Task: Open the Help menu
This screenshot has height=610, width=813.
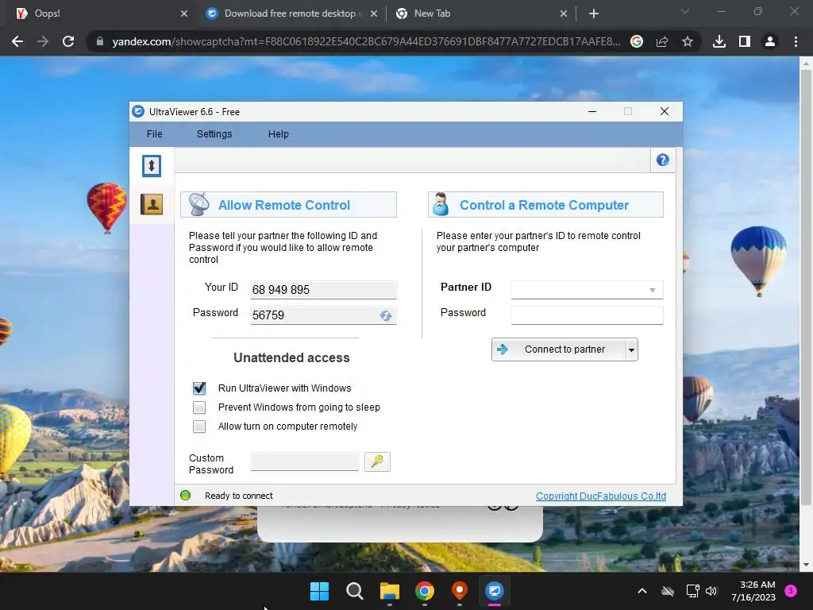Action: (279, 133)
